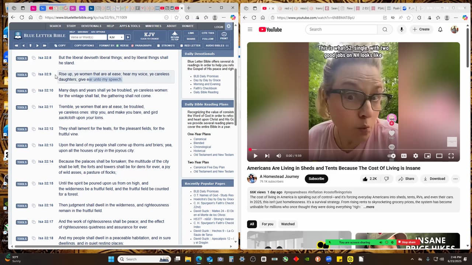This screenshot has height=265, width=472.
Task: Open File Explorer from taskbar
Action: (x=188, y=259)
